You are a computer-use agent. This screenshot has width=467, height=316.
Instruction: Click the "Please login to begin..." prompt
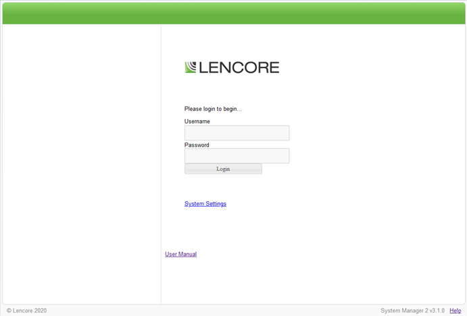click(x=213, y=109)
